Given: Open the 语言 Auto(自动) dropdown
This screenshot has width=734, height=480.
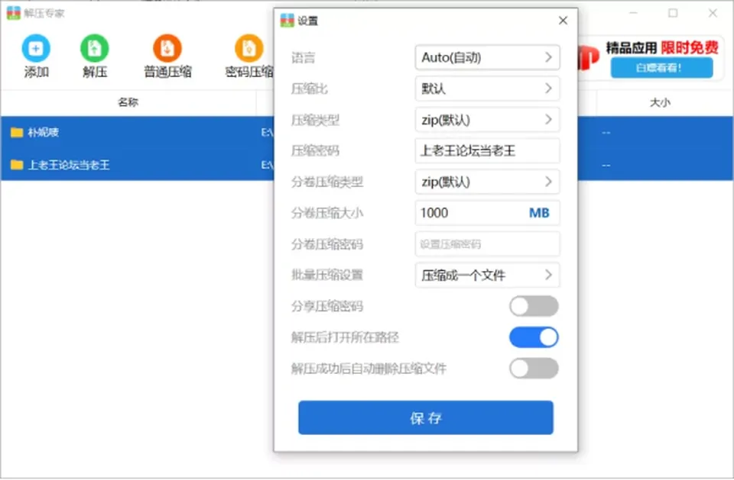Looking at the screenshot, I should click(487, 57).
